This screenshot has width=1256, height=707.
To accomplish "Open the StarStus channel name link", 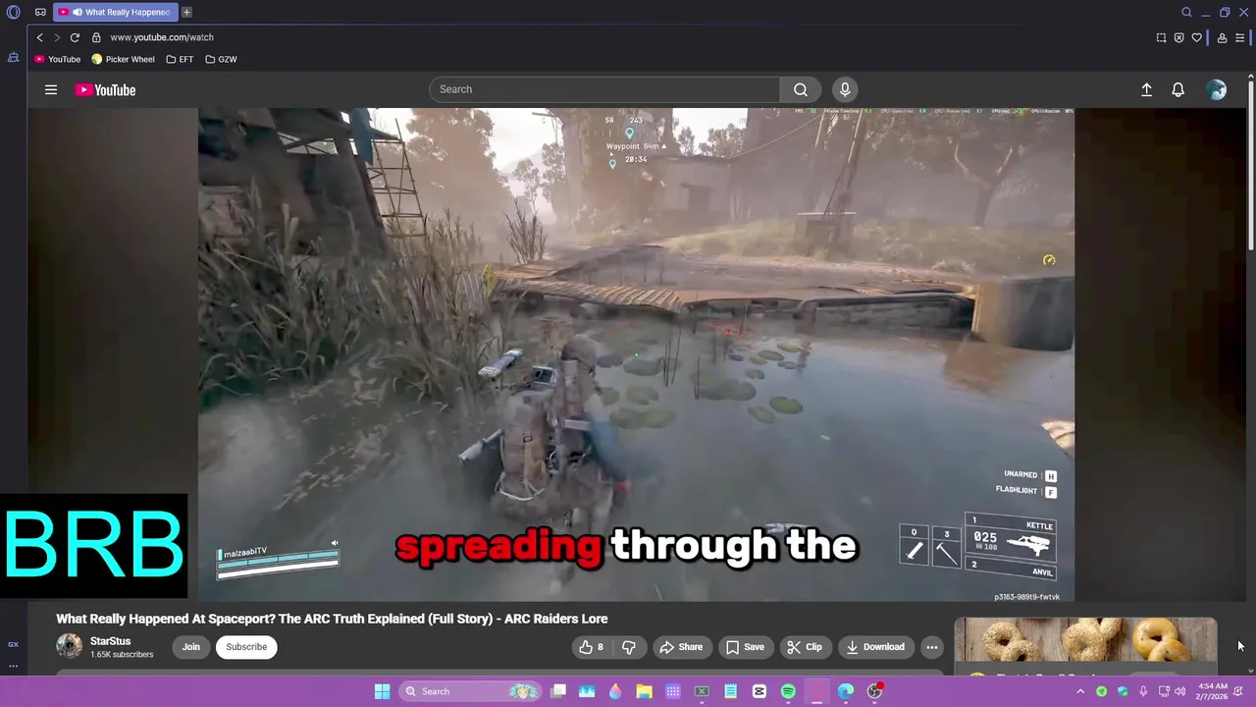I will click(x=110, y=641).
